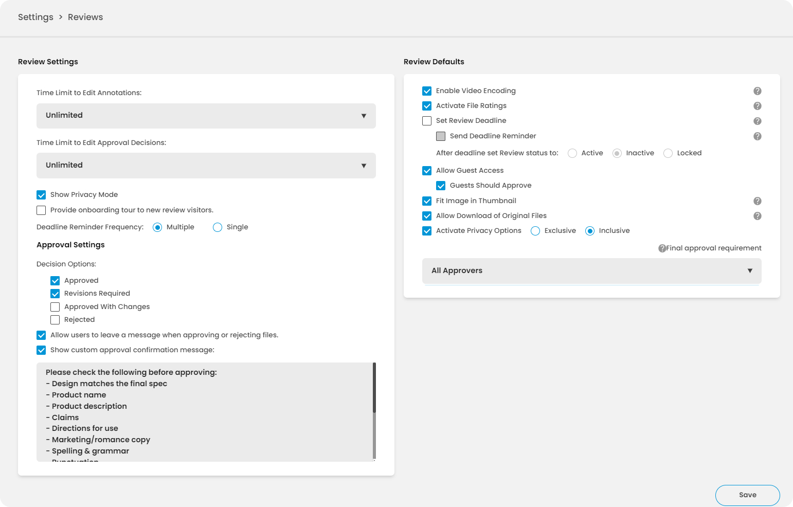The height and width of the screenshot is (507, 793).
Task: Tick the Set Review Deadline checkbox
Action: pos(427,121)
